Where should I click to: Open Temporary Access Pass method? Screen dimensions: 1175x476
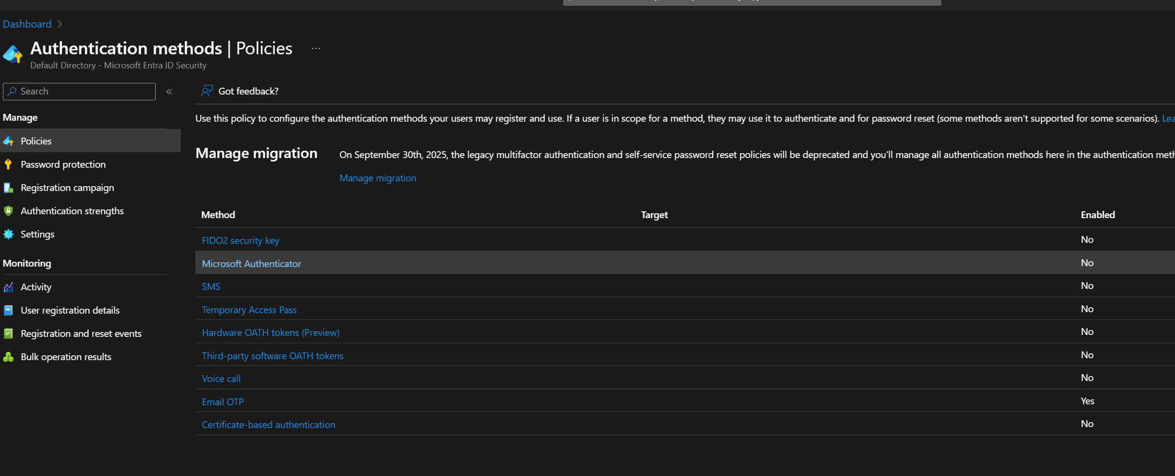tap(249, 310)
